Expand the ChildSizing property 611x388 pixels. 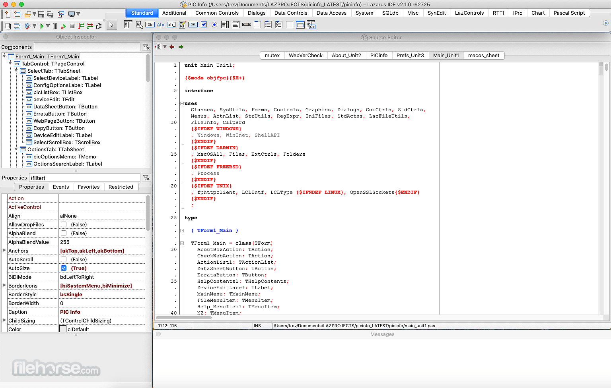(x=4, y=320)
